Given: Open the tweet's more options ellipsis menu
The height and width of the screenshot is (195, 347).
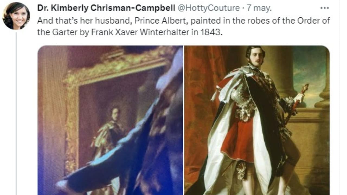Looking at the screenshot, I should pyautogui.click(x=324, y=8).
